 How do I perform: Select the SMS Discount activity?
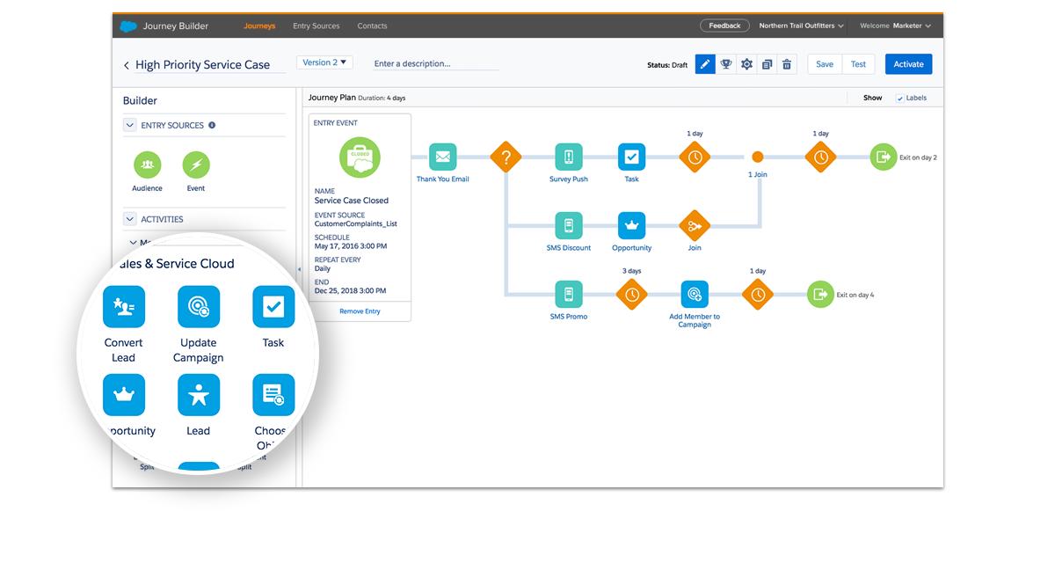(x=569, y=226)
